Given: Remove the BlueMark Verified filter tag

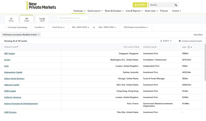Looking at the screenshot, I should pyautogui.click(x=39, y=34).
